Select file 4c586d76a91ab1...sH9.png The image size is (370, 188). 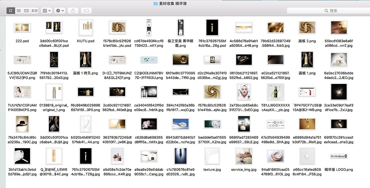pos(244,27)
